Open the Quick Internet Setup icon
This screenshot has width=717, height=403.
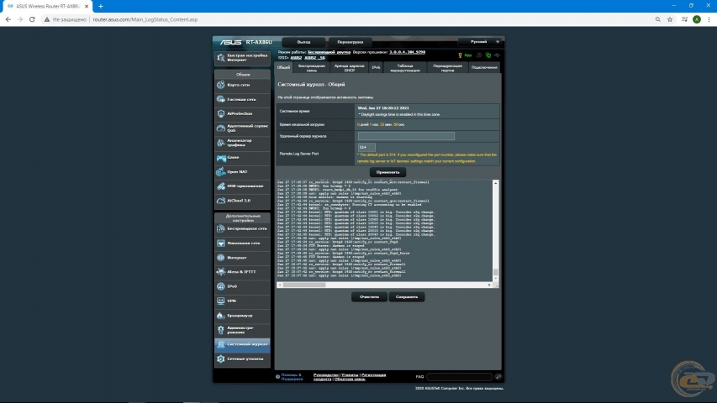click(x=221, y=58)
